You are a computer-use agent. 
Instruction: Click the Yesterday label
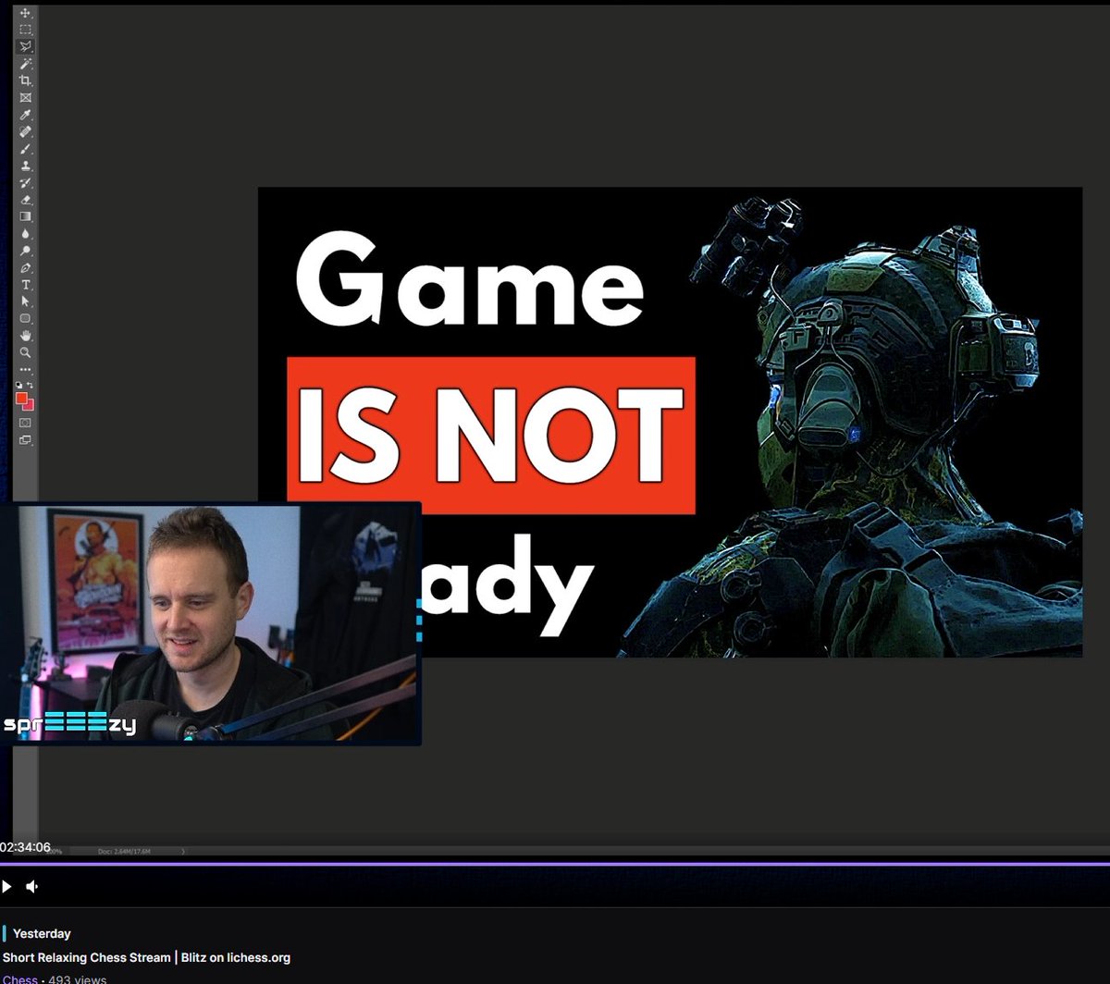(x=42, y=934)
